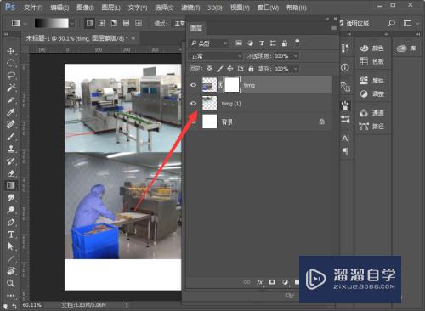
Task: Select the Path Selection tool
Action: 11,246
